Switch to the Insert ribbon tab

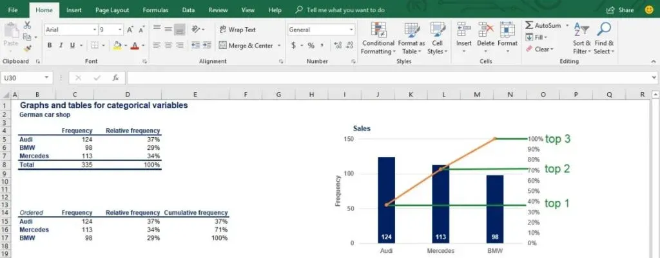pyautogui.click(x=73, y=10)
